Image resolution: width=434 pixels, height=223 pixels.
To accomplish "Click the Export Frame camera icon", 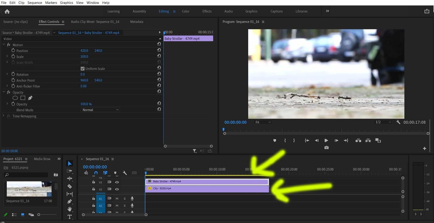I will [x=326, y=148].
